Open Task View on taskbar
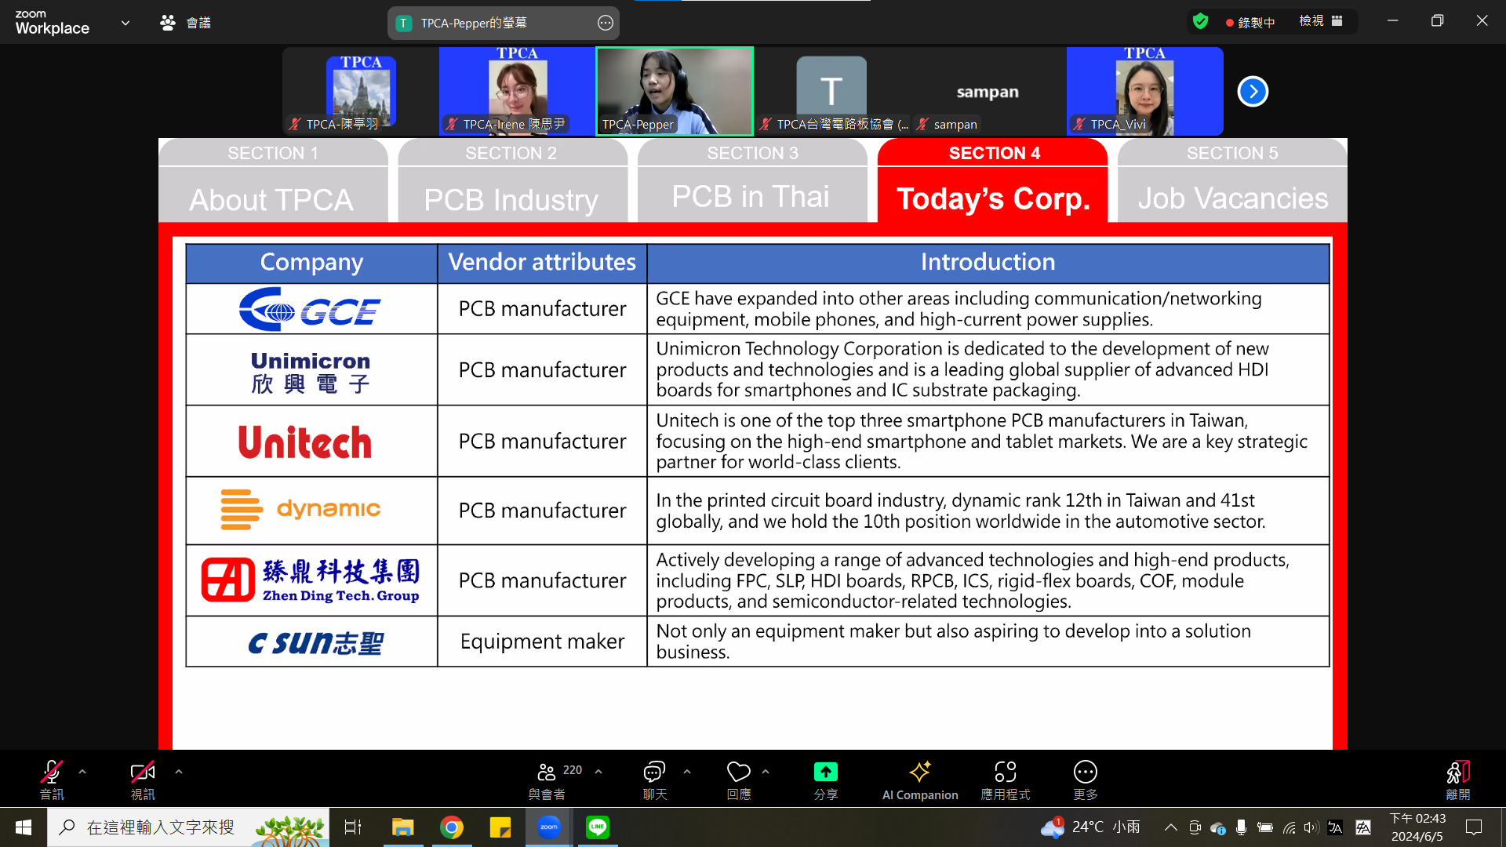Screen dimensions: 1506x847 [353, 827]
